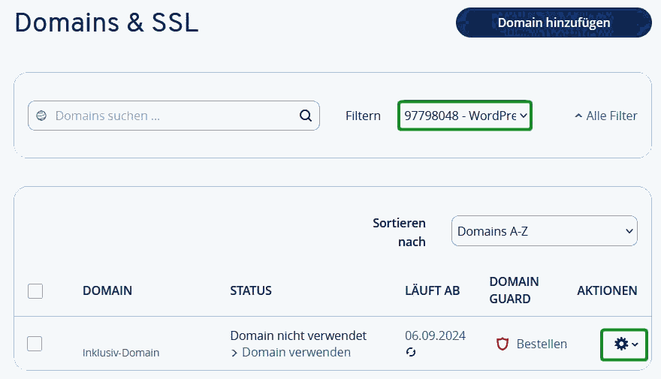Open the Filtern dropdown showing 97798048 - WordPre
The image size is (661, 379).
pyautogui.click(x=465, y=116)
